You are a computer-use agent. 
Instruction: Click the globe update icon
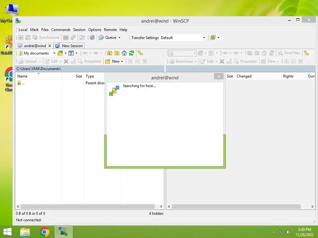point(213,37)
